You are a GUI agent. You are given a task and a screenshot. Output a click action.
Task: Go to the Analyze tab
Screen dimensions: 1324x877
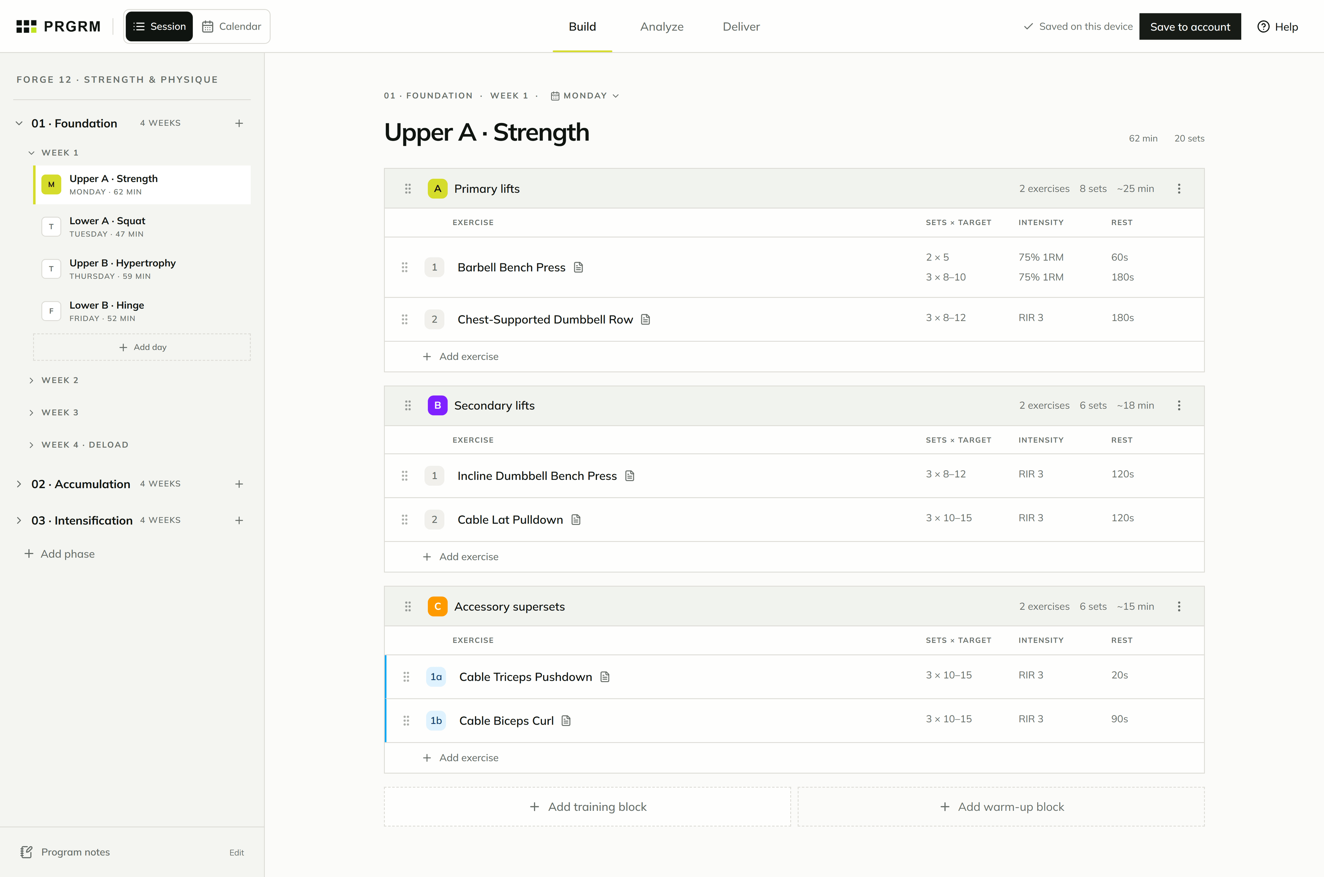[x=662, y=26]
